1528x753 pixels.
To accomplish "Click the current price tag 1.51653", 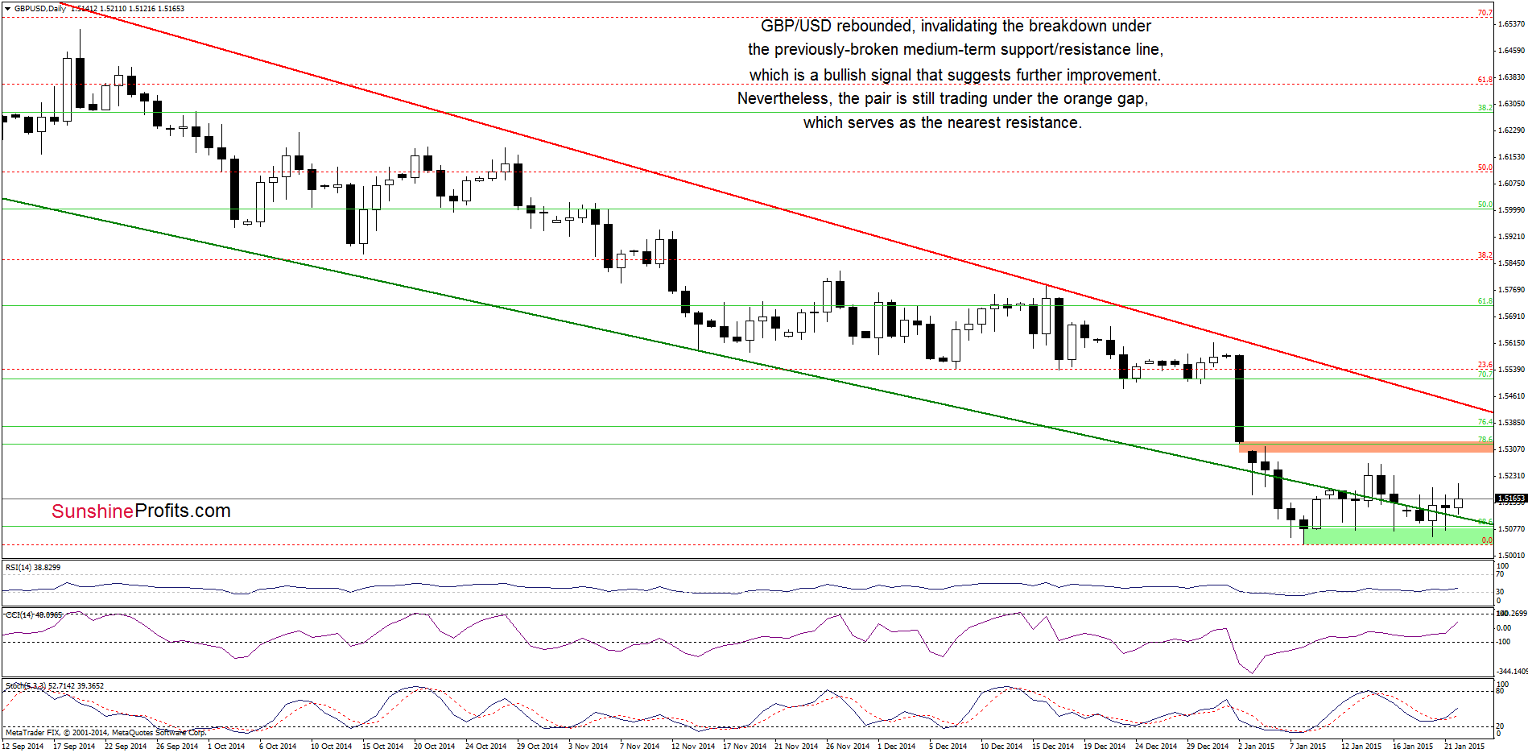I will (x=1511, y=499).
